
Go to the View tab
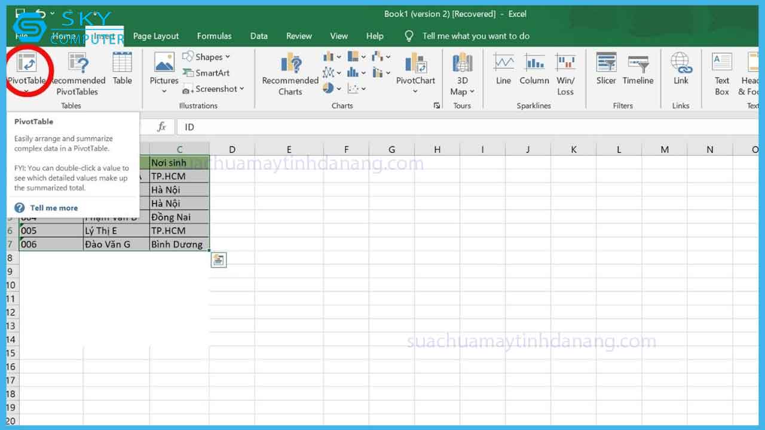pyautogui.click(x=339, y=36)
